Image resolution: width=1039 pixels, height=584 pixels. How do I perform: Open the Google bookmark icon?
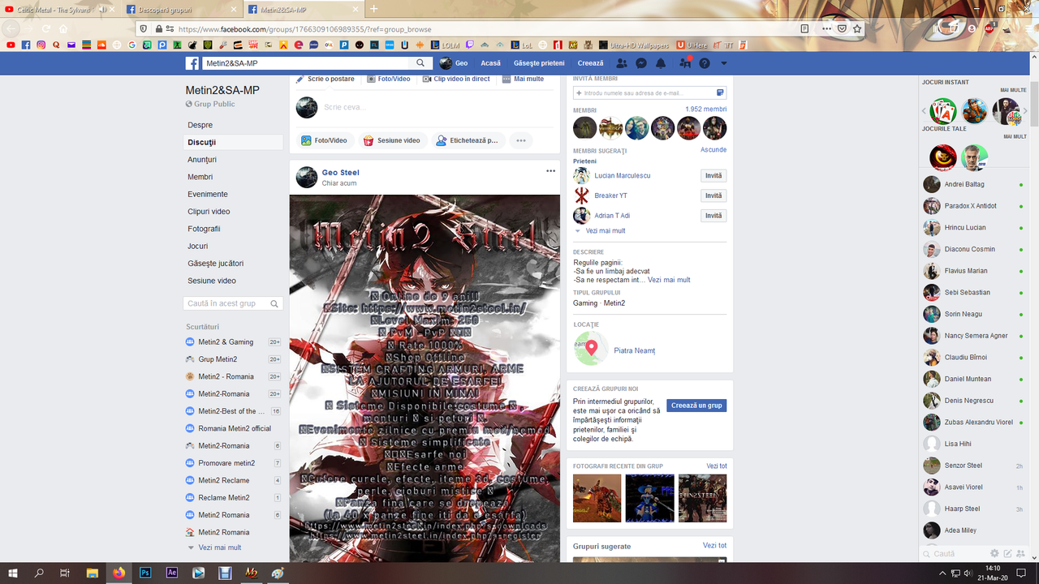point(132,45)
